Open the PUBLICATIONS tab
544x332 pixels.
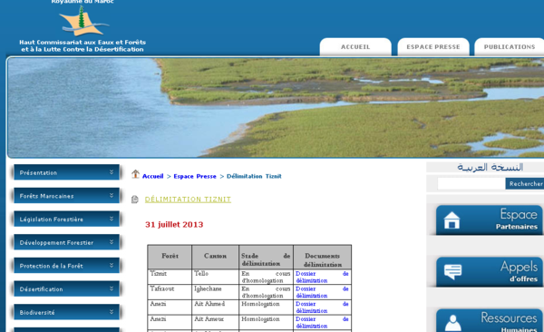[510, 47]
